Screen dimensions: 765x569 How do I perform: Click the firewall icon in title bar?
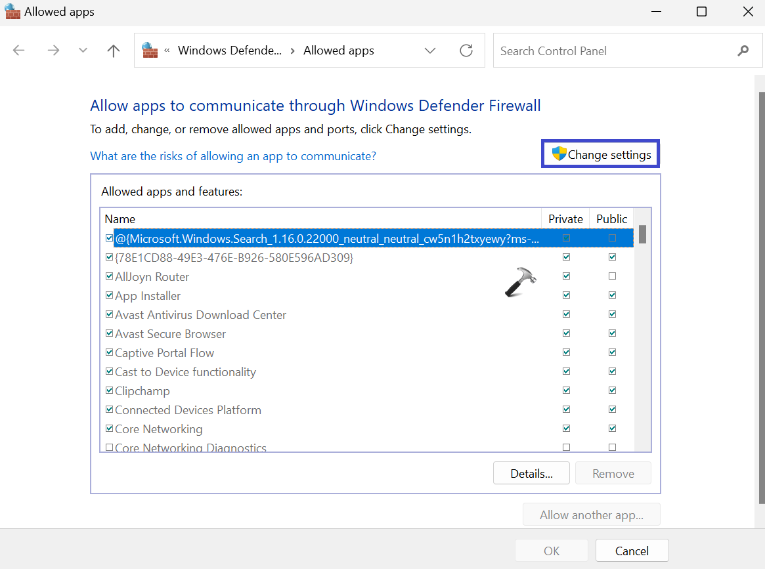(x=12, y=12)
